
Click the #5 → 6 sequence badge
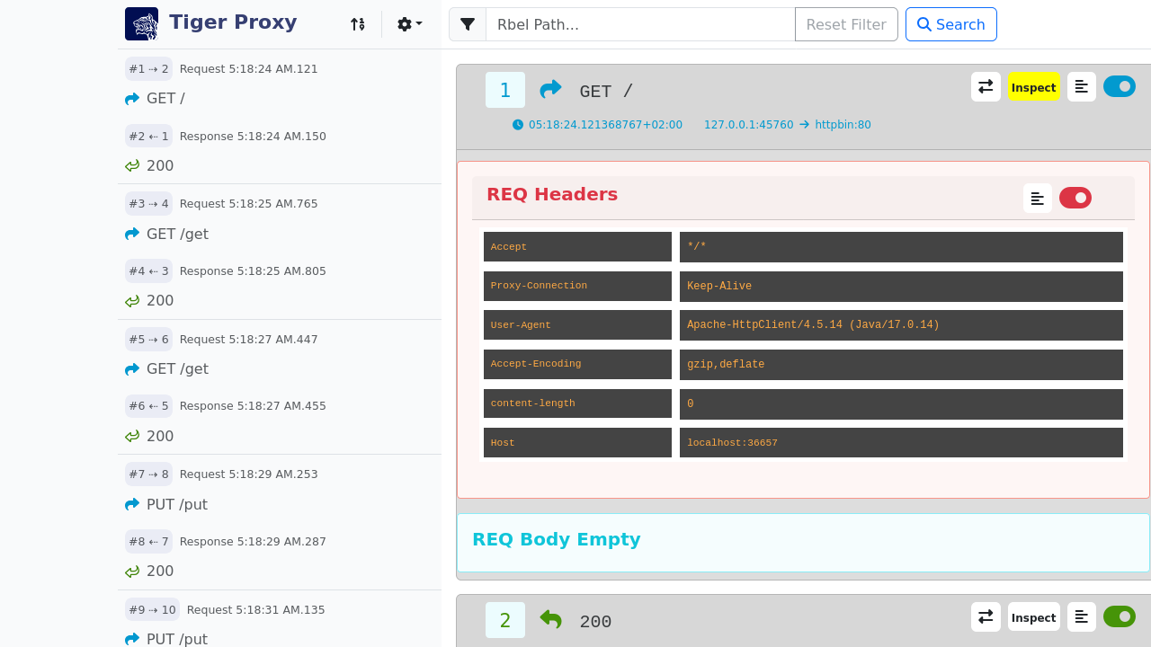[148, 340]
